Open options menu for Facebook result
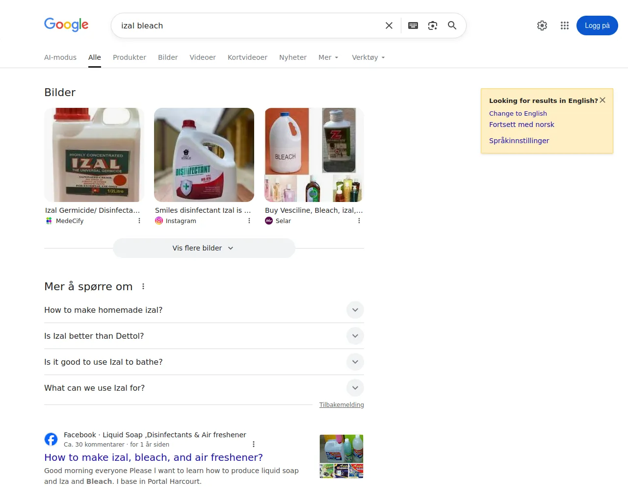 click(x=254, y=444)
